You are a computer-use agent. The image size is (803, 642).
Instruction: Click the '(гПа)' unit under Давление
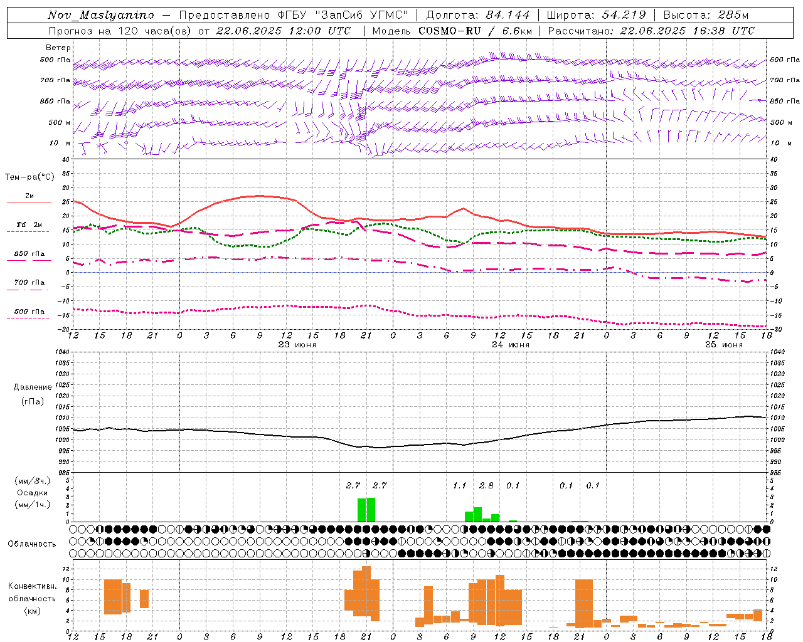pos(32,401)
